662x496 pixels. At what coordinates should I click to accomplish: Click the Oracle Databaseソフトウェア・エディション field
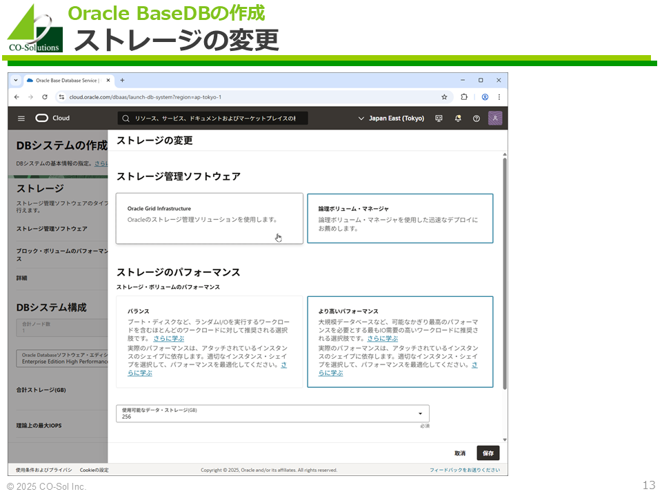pos(62,358)
